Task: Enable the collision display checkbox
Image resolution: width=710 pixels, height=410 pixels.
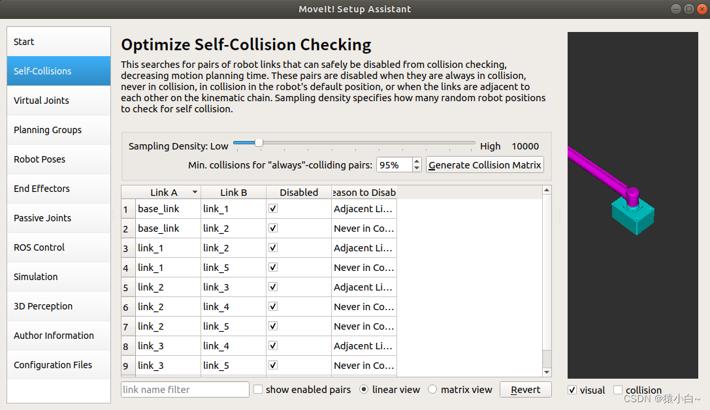Action: (x=618, y=390)
